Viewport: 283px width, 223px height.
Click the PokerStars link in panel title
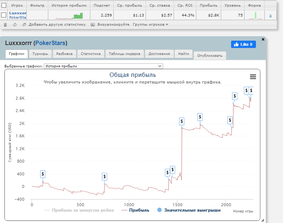click(x=50, y=43)
